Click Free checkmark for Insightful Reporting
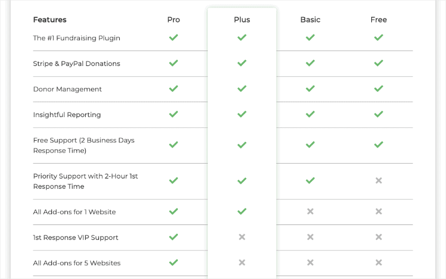This screenshot has width=446, height=279. pyautogui.click(x=379, y=114)
